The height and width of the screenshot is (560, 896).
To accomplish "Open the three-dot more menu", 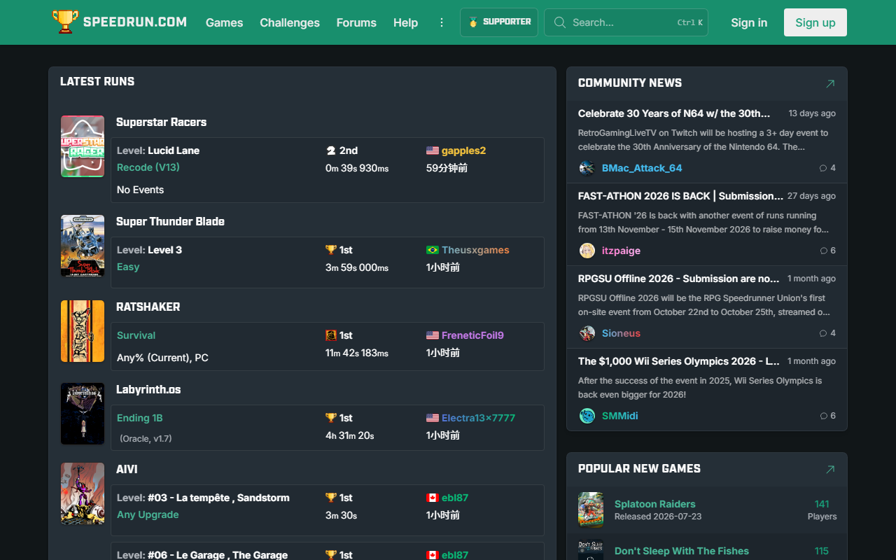I will [442, 22].
